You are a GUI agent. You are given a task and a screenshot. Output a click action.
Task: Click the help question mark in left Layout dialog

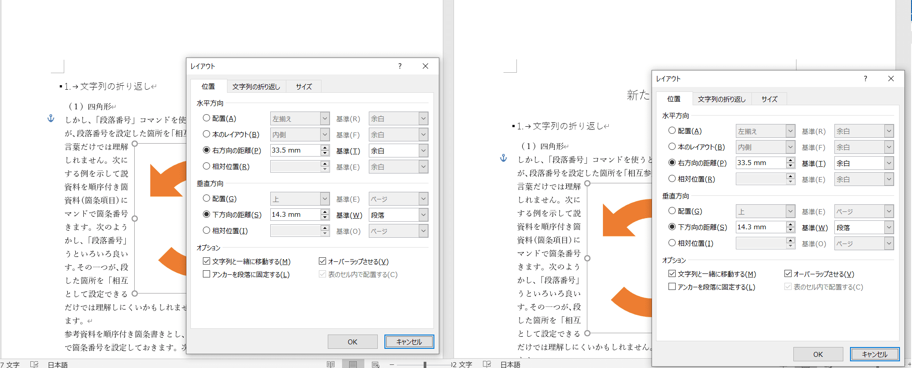[x=400, y=66]
